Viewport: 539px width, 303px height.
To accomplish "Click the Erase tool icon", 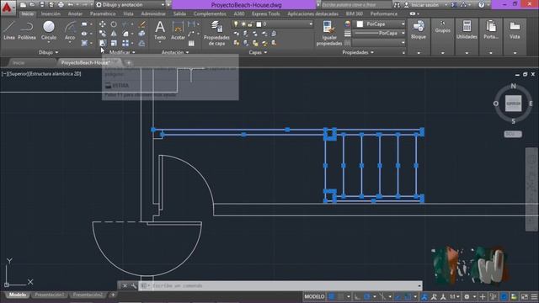I will click(x=141, y=24).
